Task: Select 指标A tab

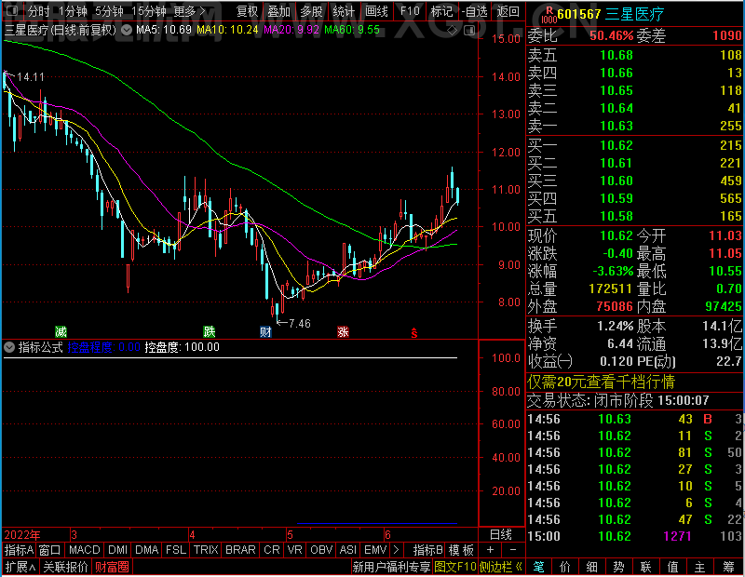Action: point(19,550)
